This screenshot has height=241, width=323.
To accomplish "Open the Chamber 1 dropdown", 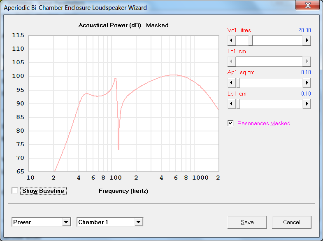I will click(x=139, y=222).
